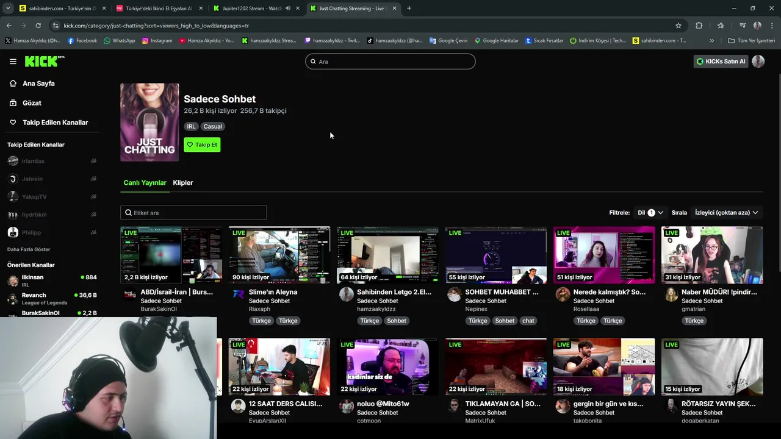Open the WhatsApp bookmark
The height and width of the screenshot is (439, 781).
120,41
